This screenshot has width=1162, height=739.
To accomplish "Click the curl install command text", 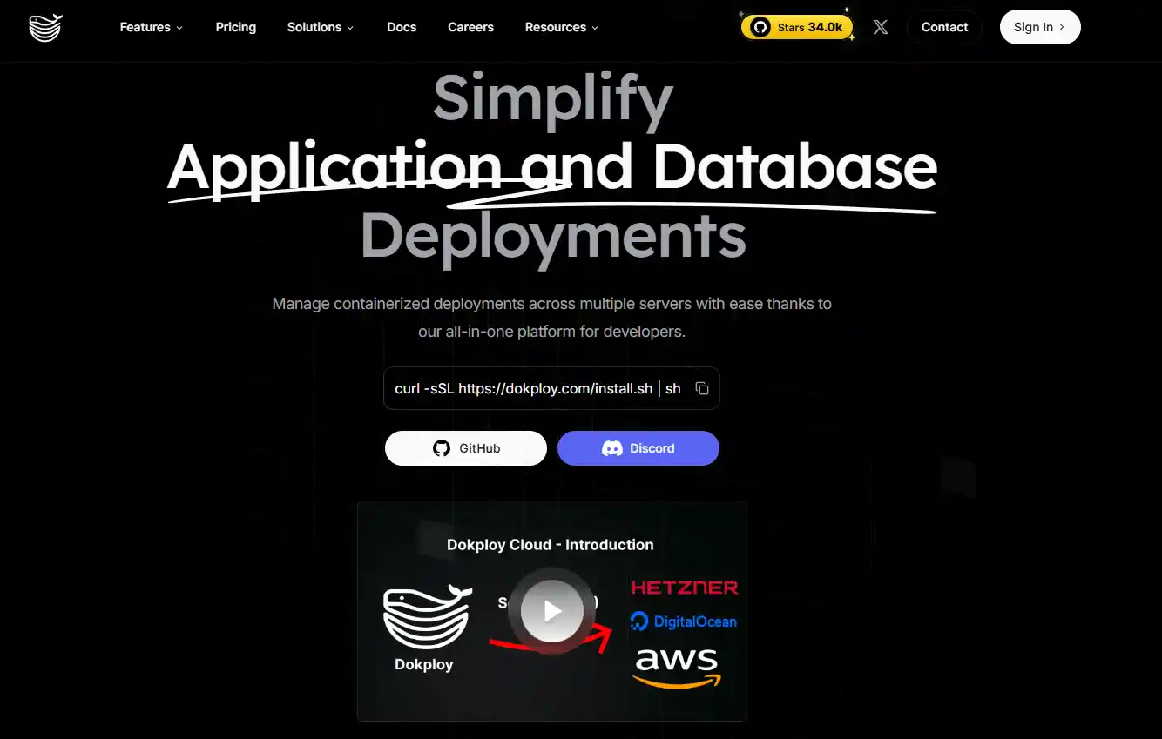I will pos(537,388).
